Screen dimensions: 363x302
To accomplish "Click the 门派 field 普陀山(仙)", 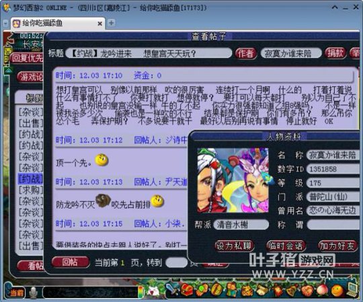I will [333, 197].
